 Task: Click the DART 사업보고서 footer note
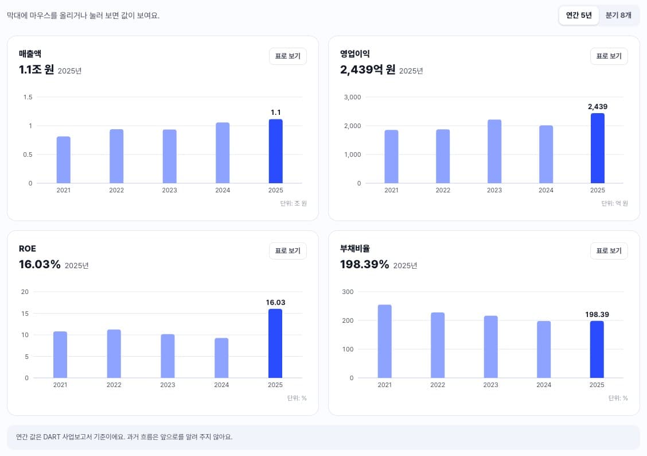coord(124,436)
